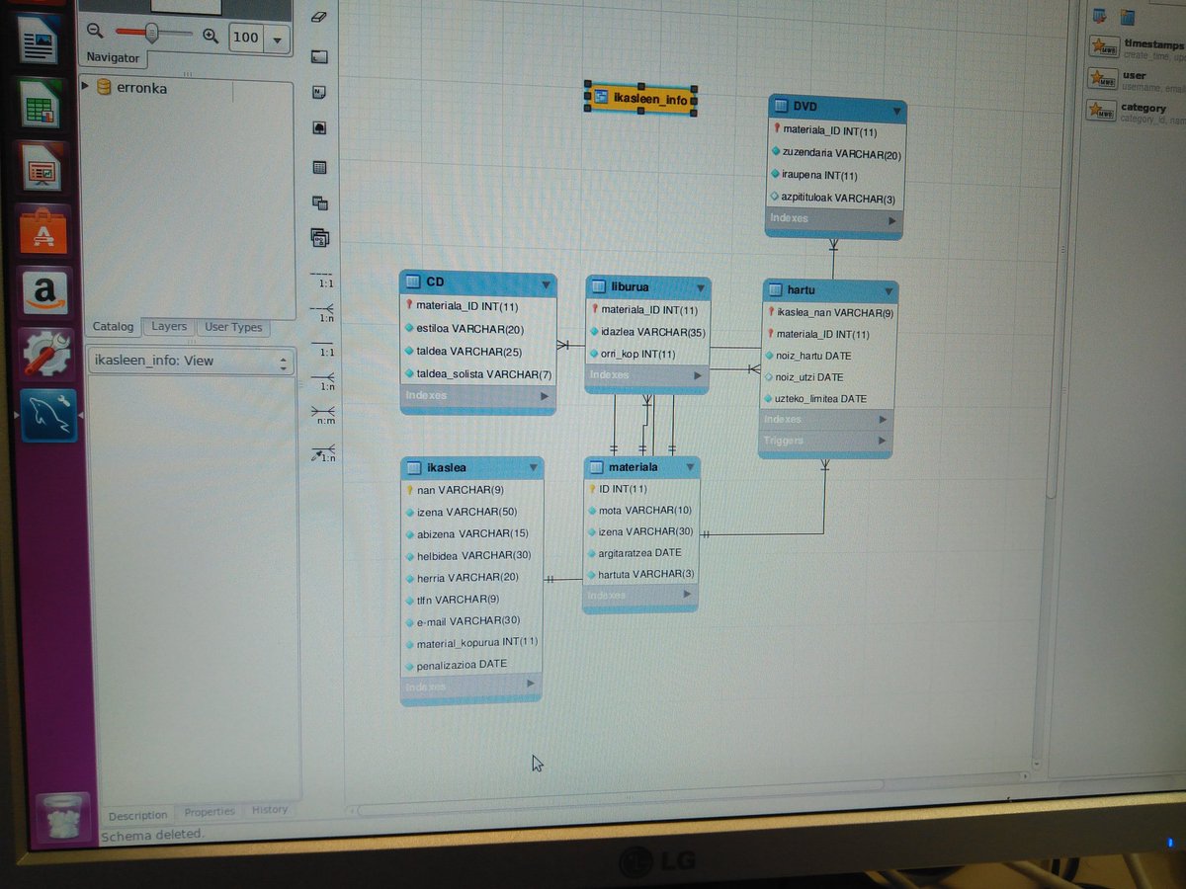This screenshot has width=1186, height=889.
Task: Choose the 1:n relationship using existing columns tool
Action: click(x=323, y=453)
